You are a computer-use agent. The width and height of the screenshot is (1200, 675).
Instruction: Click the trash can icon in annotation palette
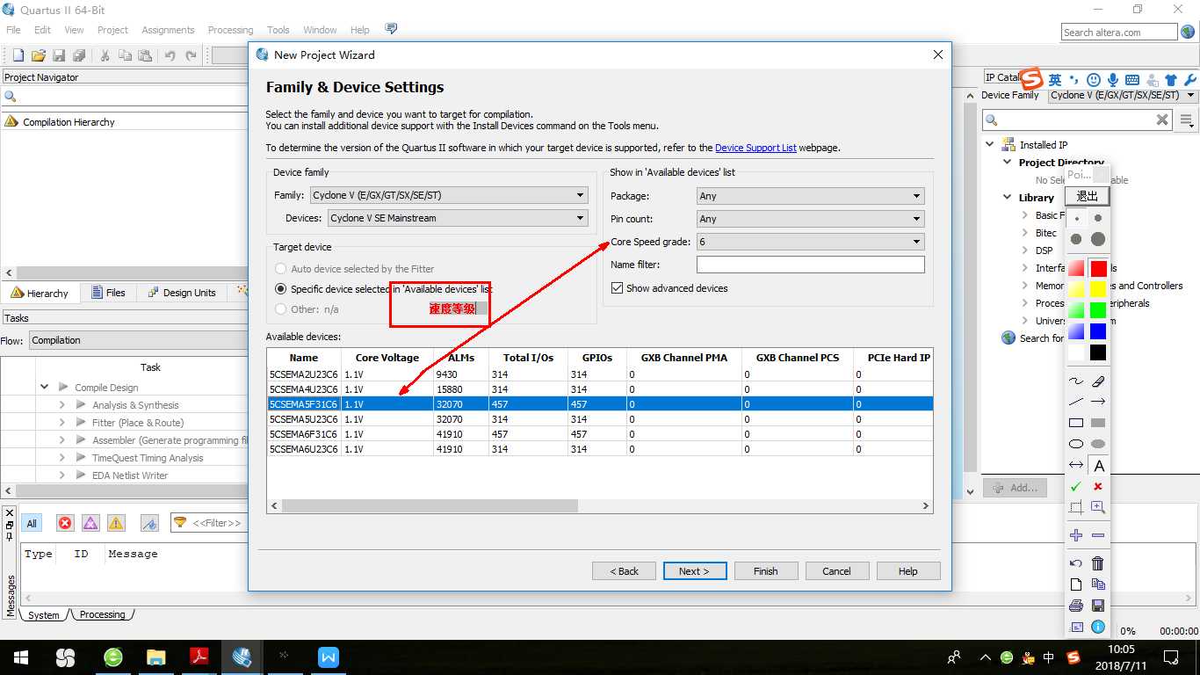click(1098, 563)
